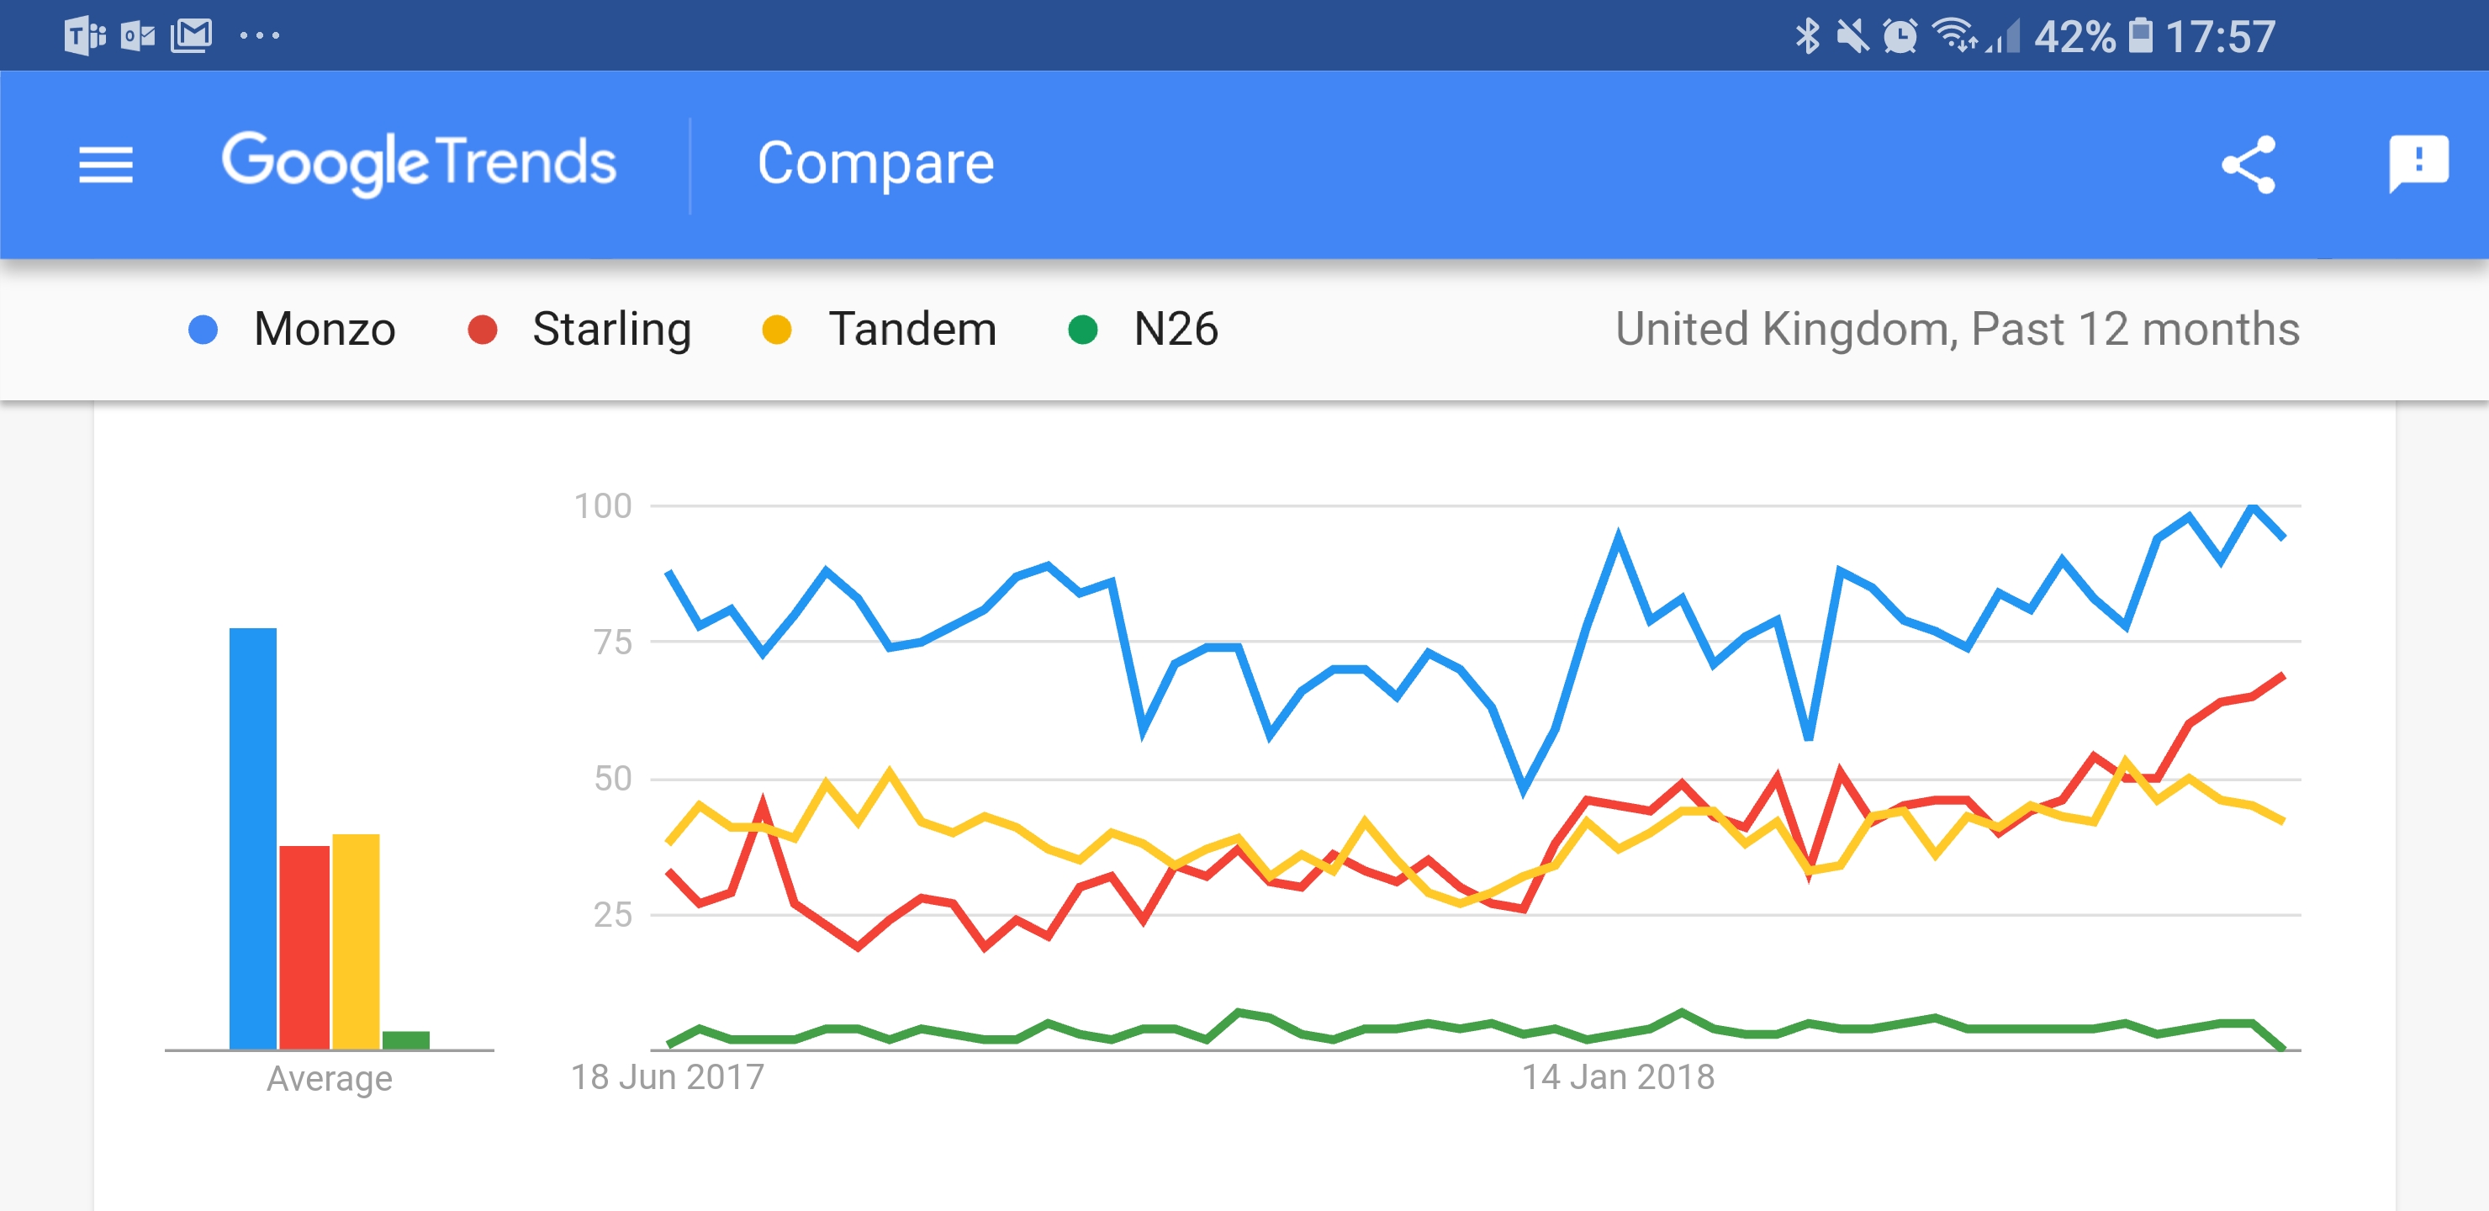
Task: Click the blue Monzo legend dot
Action: (x=203, y=330)
